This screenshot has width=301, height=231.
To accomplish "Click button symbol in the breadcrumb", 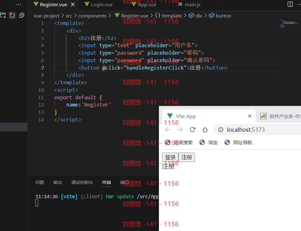I will coord(223,16).
